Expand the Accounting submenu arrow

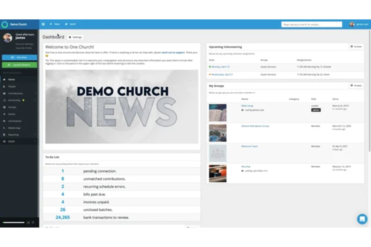pos(35,100)
